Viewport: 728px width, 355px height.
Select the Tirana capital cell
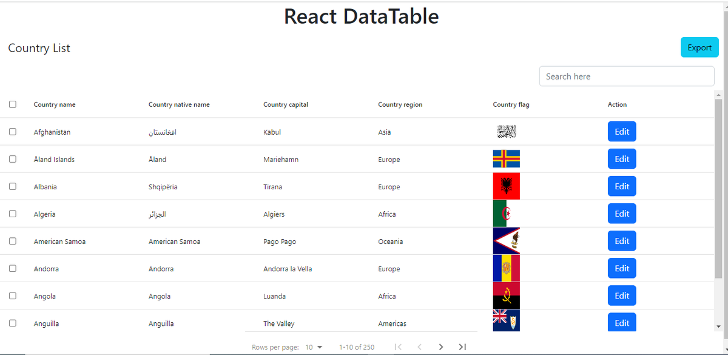tap(272, 187)
